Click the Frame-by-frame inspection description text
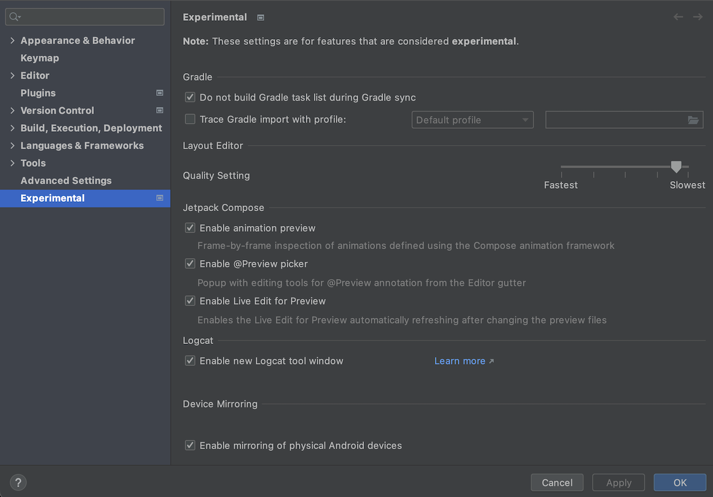This screenshot has width=713, height=497. coord(406,246)
